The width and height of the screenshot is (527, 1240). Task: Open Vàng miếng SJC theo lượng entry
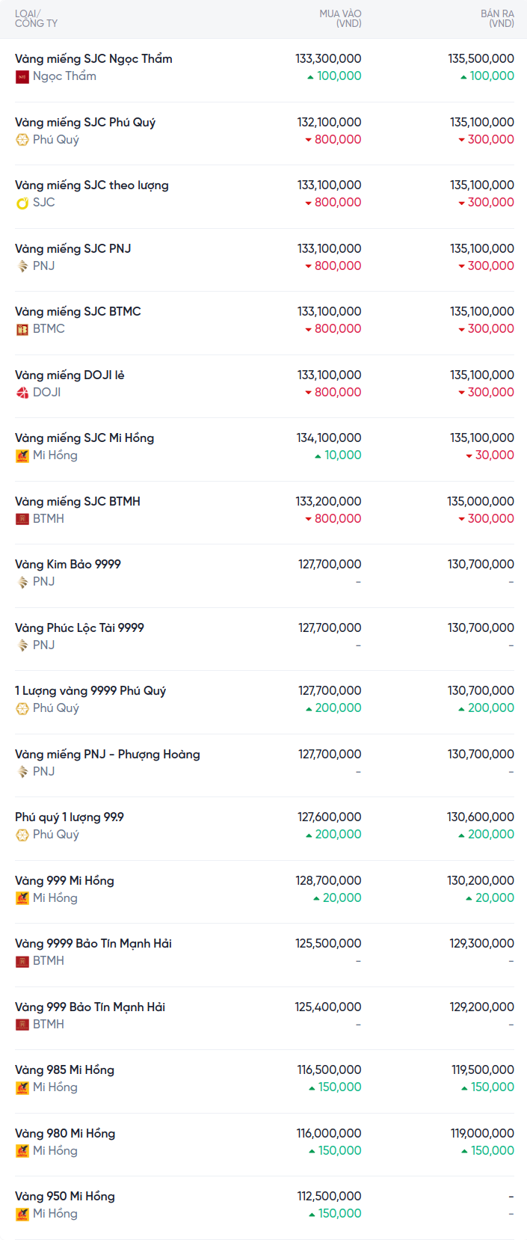tap(92, 185)
